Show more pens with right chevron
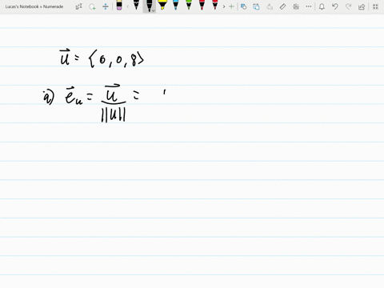Image resolution: width=384 pixels, height=288 pixels. [224, 6]
